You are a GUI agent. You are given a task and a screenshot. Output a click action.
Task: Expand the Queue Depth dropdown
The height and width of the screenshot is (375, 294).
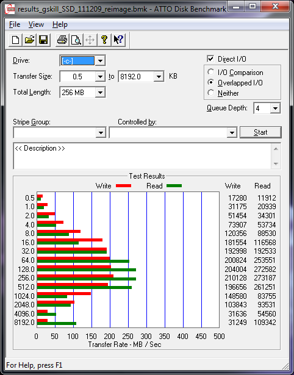click(x=275, y=109)
